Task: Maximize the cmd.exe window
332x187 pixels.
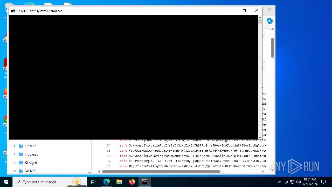Action: [244, 11]
